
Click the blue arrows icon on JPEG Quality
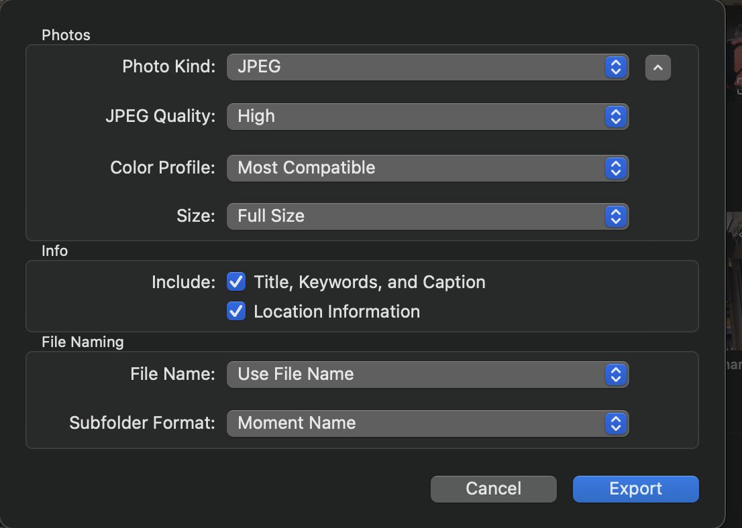pyautogui.click(x=615, y=117)
